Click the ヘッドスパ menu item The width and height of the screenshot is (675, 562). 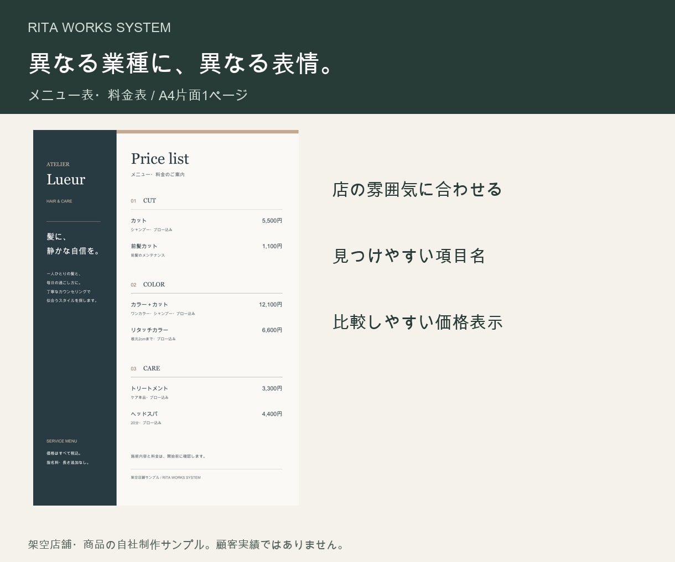144,414
